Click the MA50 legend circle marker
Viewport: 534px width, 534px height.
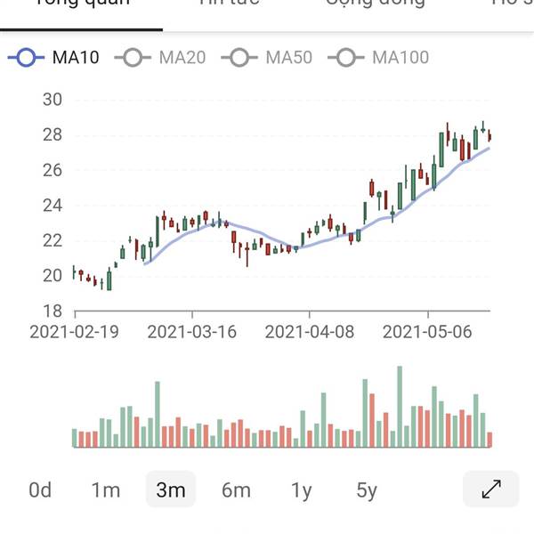(239, 57)
